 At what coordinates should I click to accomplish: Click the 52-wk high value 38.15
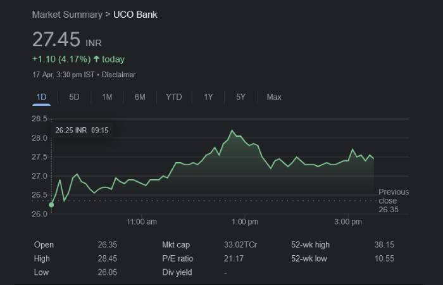pos(384,245)
